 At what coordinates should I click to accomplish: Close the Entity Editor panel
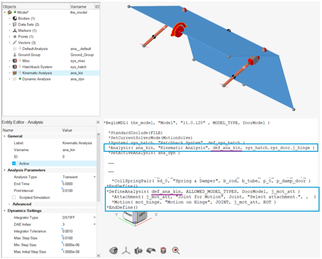point(98,122)
